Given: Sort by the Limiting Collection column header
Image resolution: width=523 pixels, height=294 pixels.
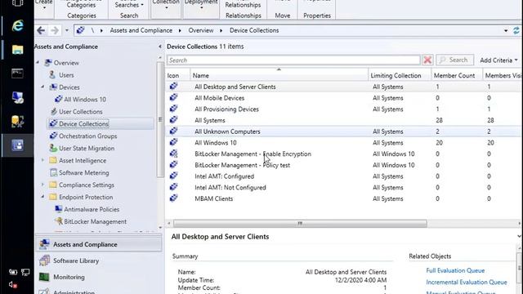Looking at the screenshot, I should click(400, 76).
